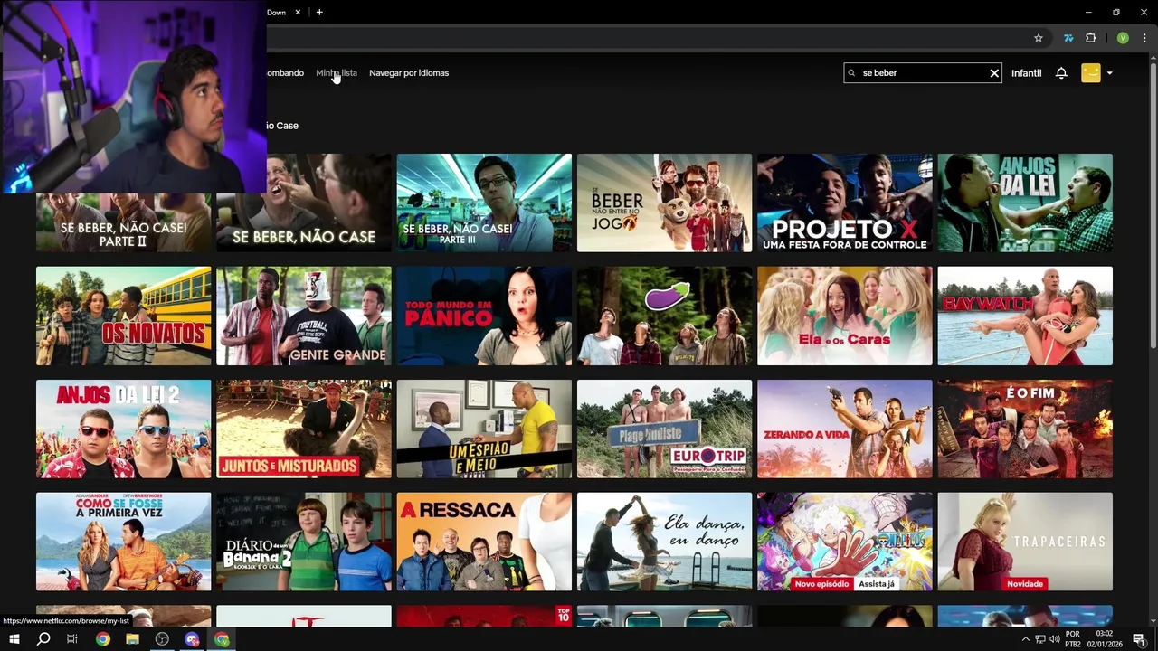Select A Ressaca thumbnail
The width and height of the screenshot is (1158, 651).
coord(484,542)
